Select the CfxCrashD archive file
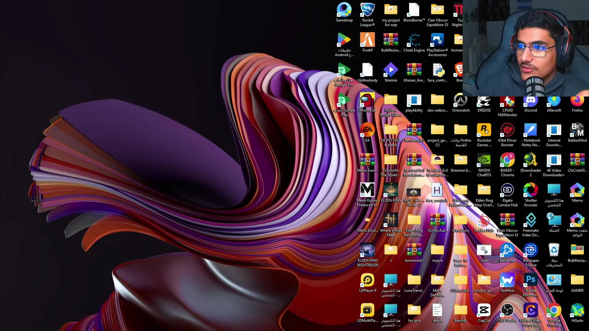This screenshot has width=589, height=331. [x=577, y=163]
